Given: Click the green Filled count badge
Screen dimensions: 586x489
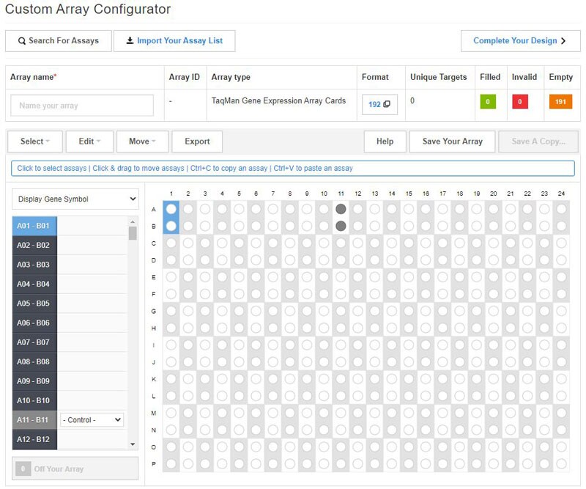Looking at the screenshot, I should (x=489, y=102).
